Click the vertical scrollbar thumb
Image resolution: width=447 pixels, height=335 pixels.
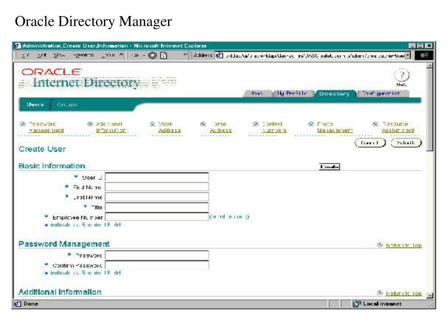pos(430,109)
